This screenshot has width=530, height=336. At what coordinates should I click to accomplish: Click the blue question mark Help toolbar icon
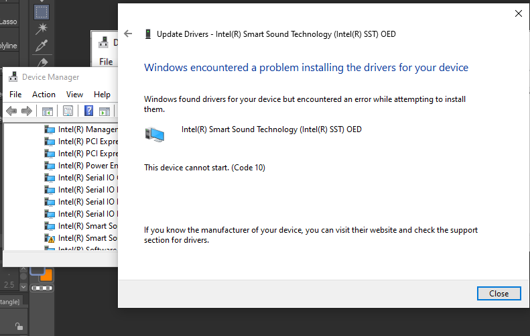click(x=88, y=111)
